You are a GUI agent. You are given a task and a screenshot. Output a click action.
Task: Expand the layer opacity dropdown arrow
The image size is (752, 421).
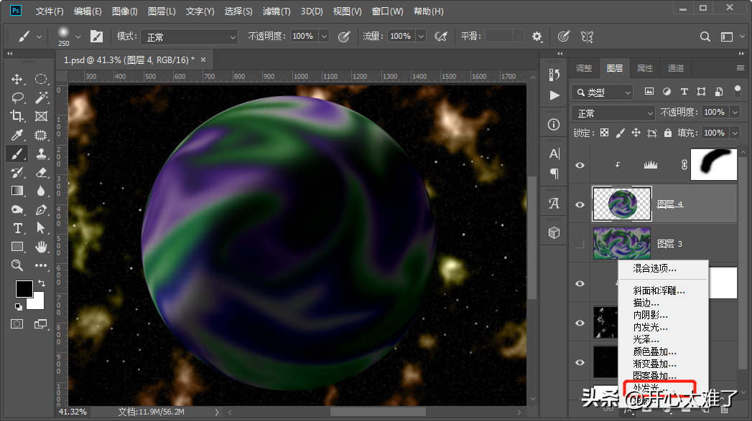tap(734, 113)
